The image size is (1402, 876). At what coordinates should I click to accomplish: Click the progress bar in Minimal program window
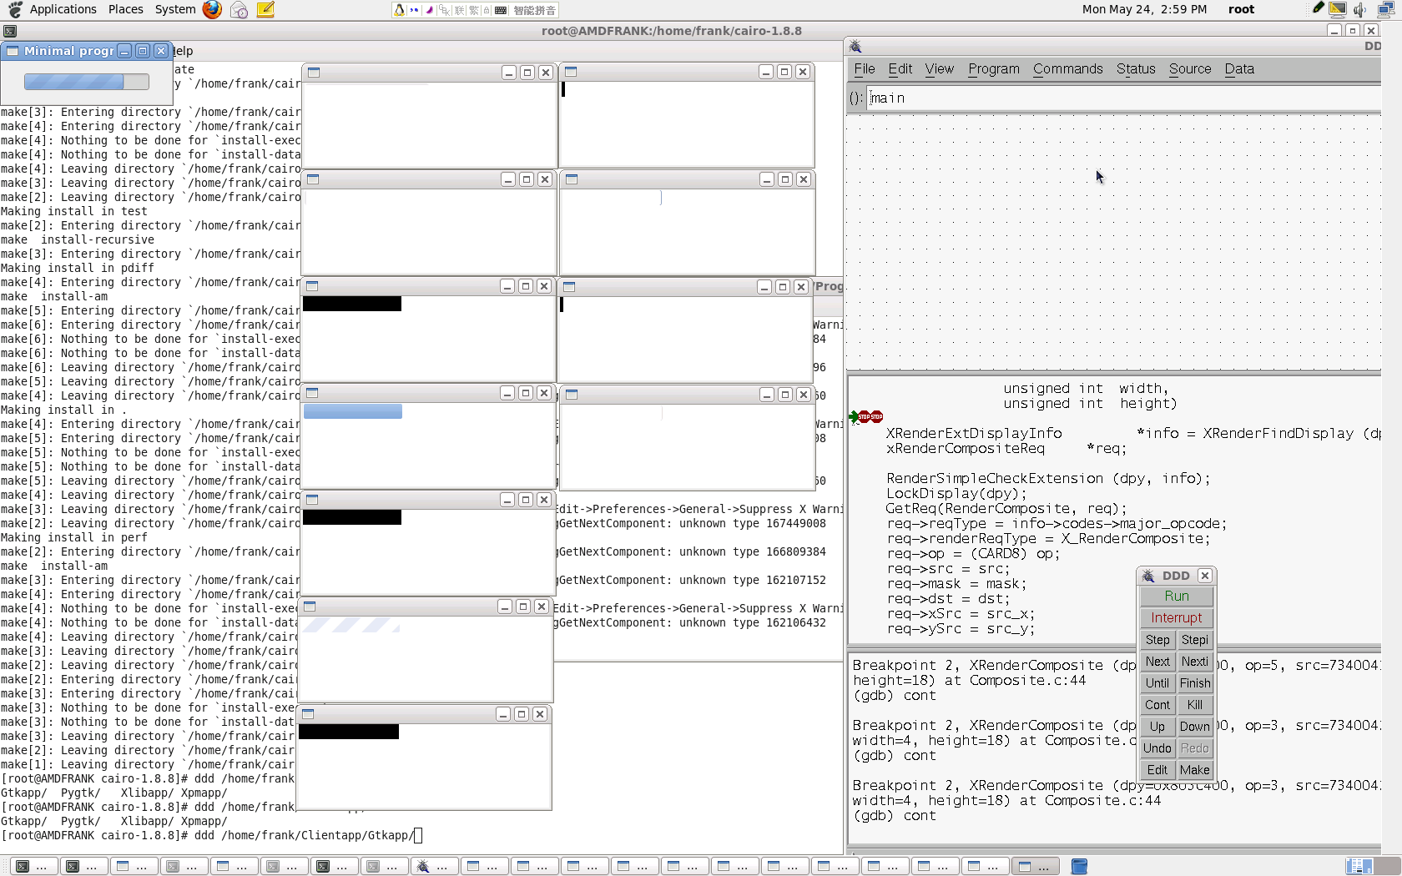point(86,82)
